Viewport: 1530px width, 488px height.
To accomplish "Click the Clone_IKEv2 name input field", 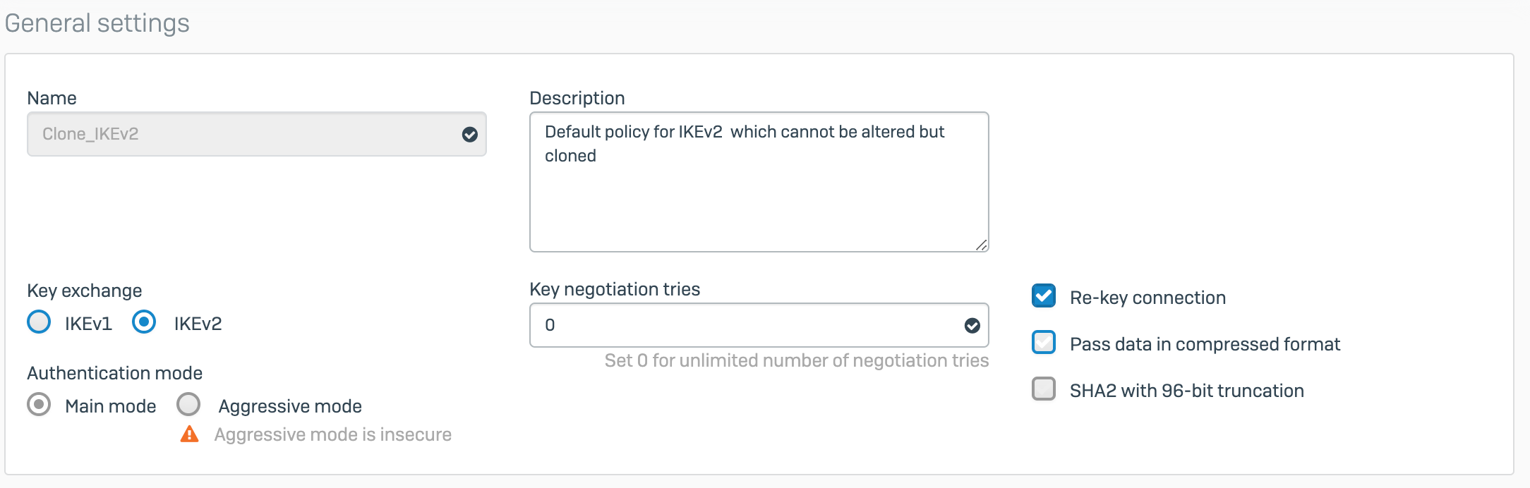I will (240, 134).
